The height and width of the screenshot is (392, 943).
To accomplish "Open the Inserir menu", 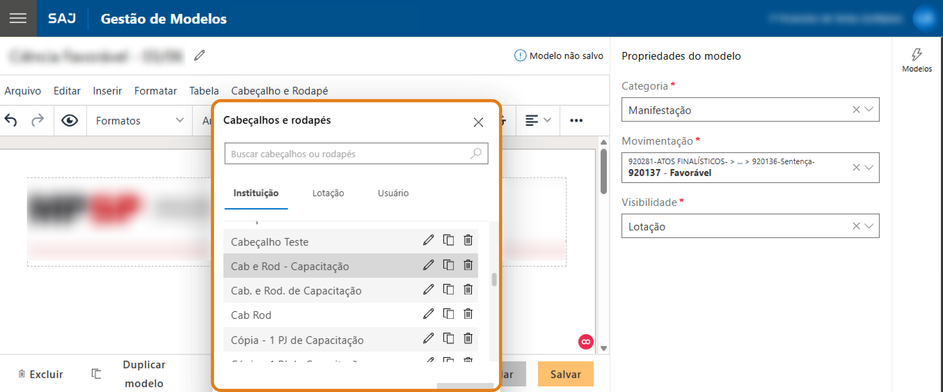I will 107,91.
